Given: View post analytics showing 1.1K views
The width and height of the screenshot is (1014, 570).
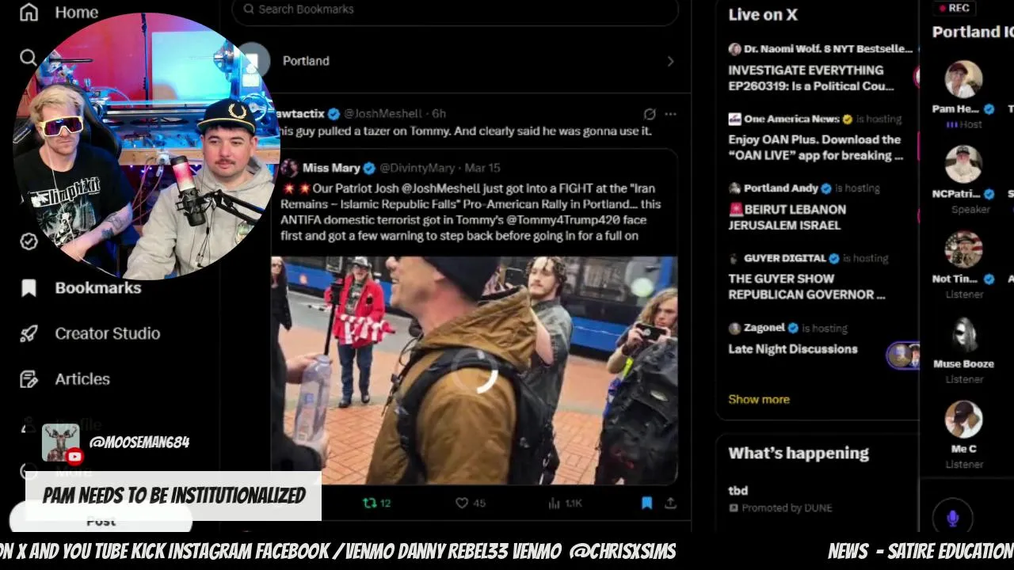Looking at the screenshot, I should pos(564,503).
